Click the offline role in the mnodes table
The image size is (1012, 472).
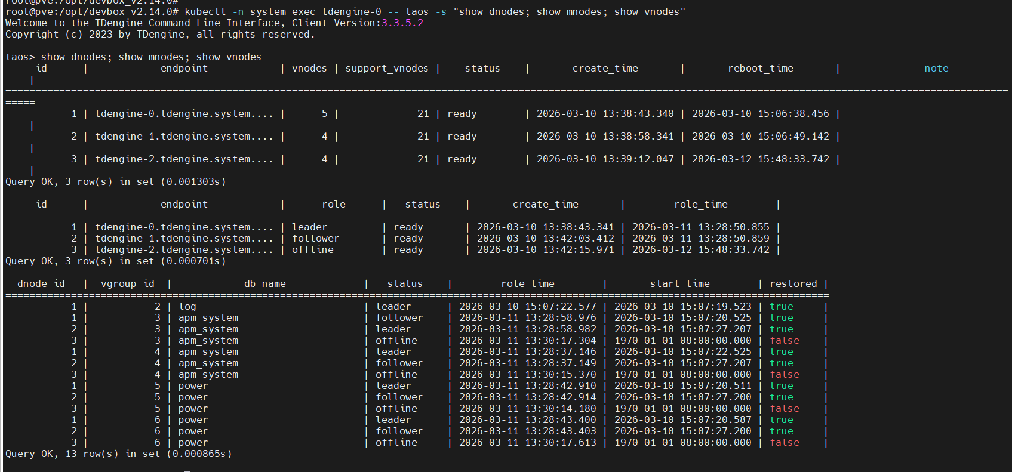(x=312, y=250)
